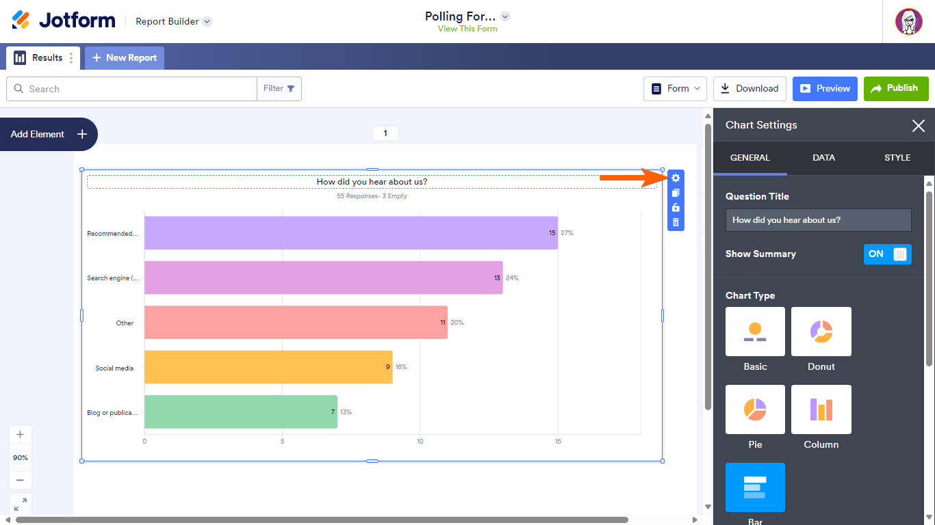Switch to the DATA settings tab
The image size is (935, 525).
coord(824,158)
